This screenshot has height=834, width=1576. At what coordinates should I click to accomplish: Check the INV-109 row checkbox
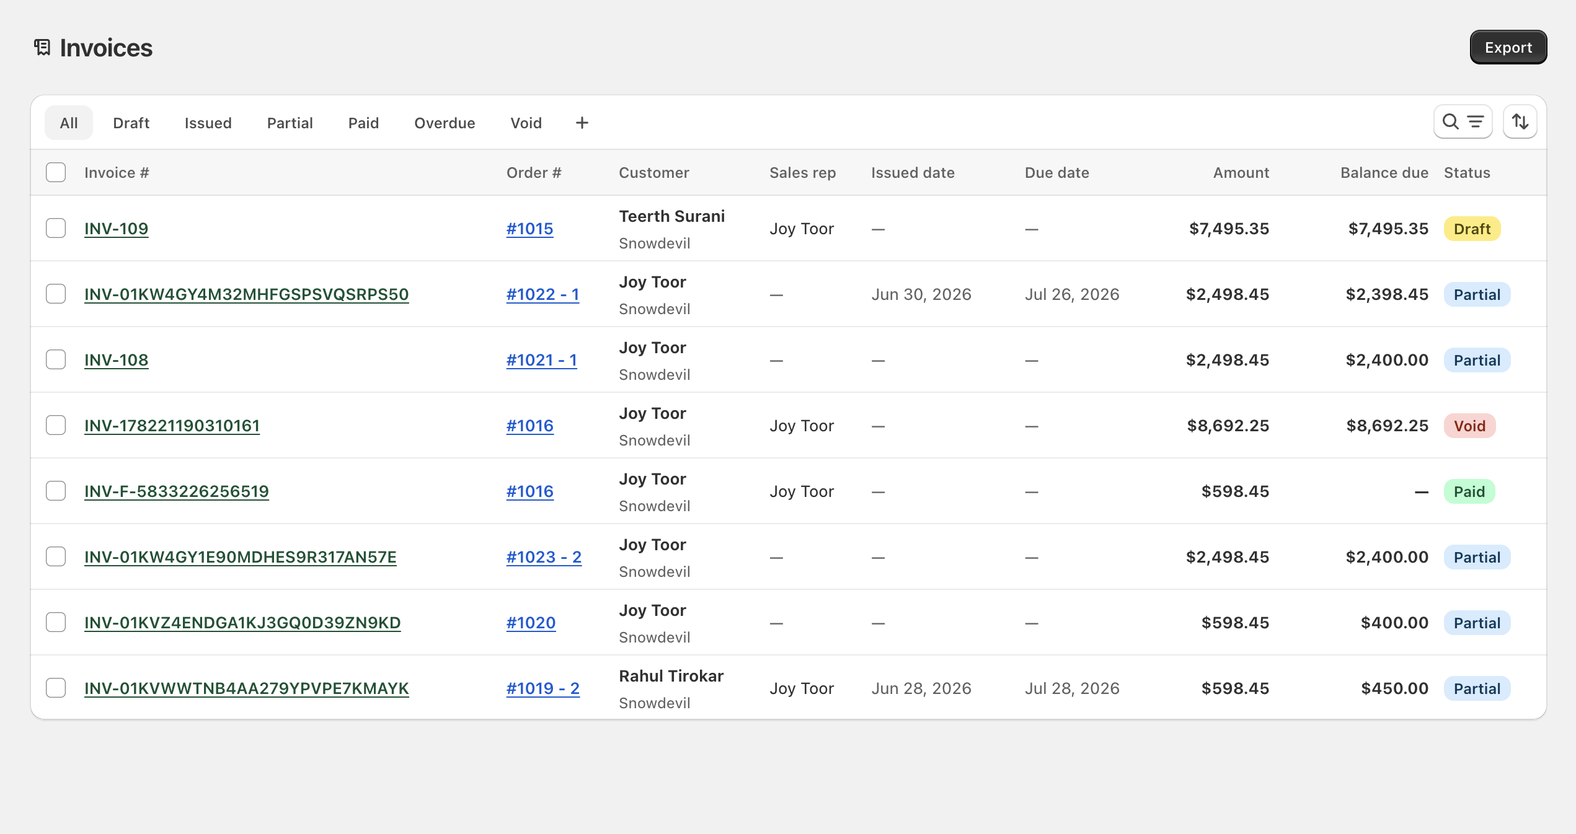click(x=56, y=228)
